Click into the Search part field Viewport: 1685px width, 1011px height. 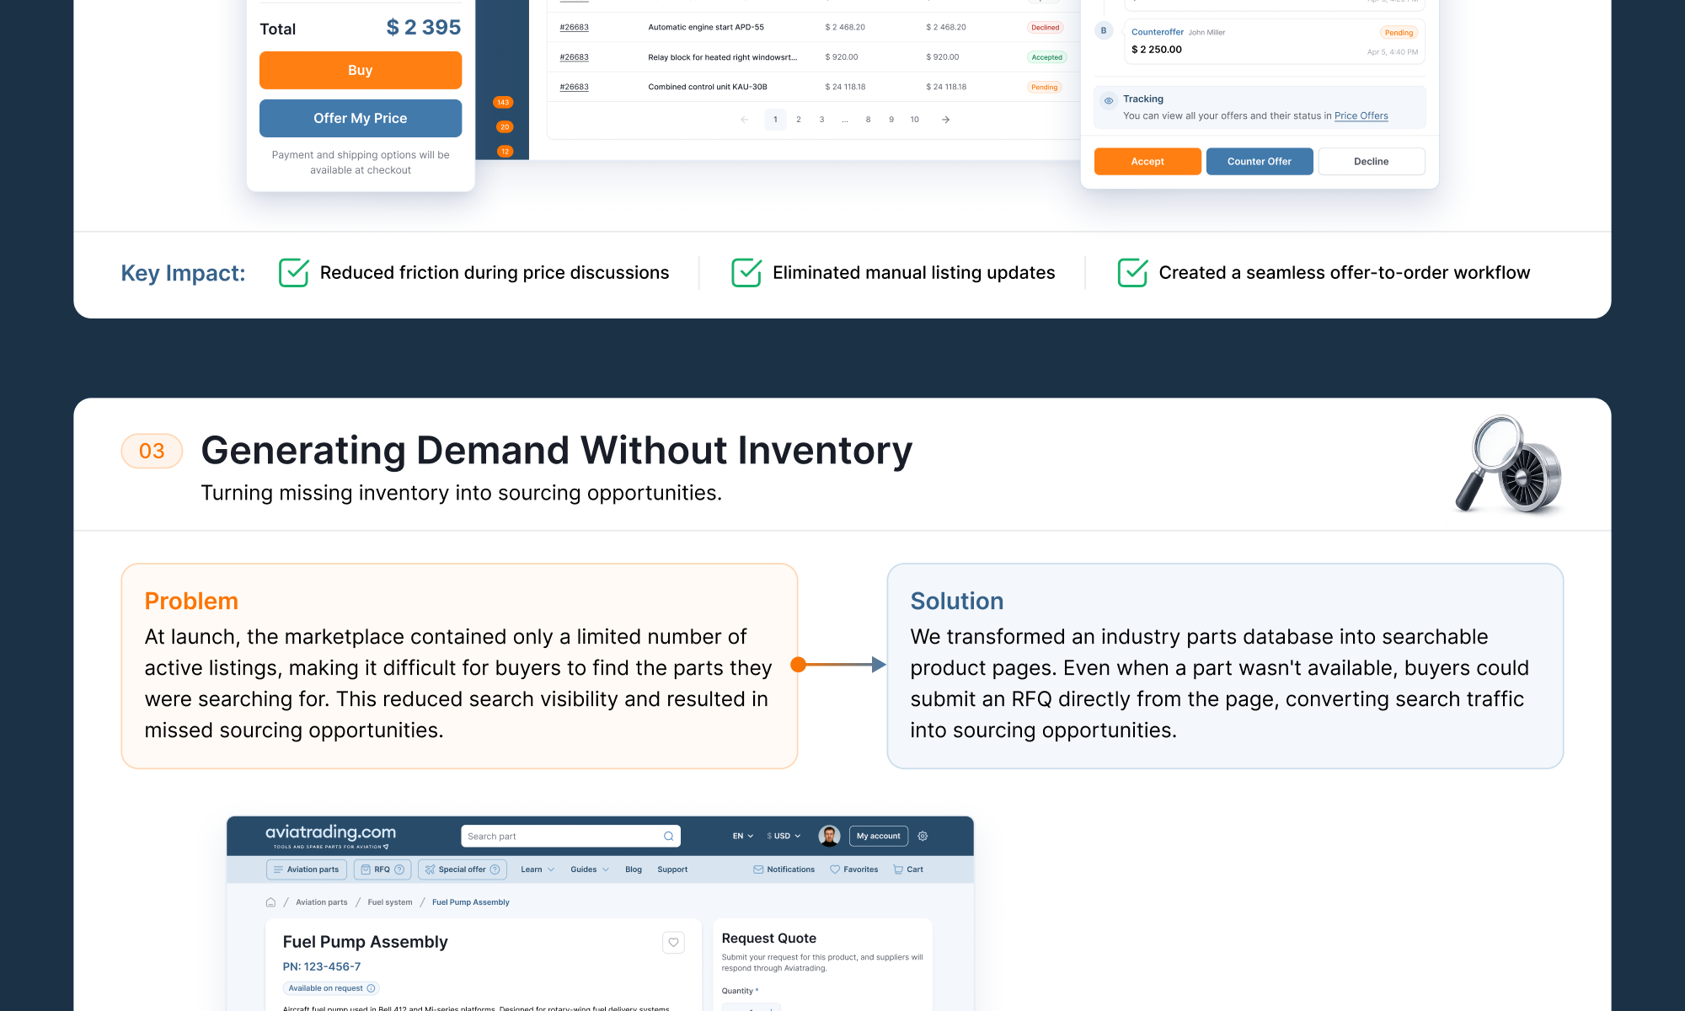tap(570, 837)
